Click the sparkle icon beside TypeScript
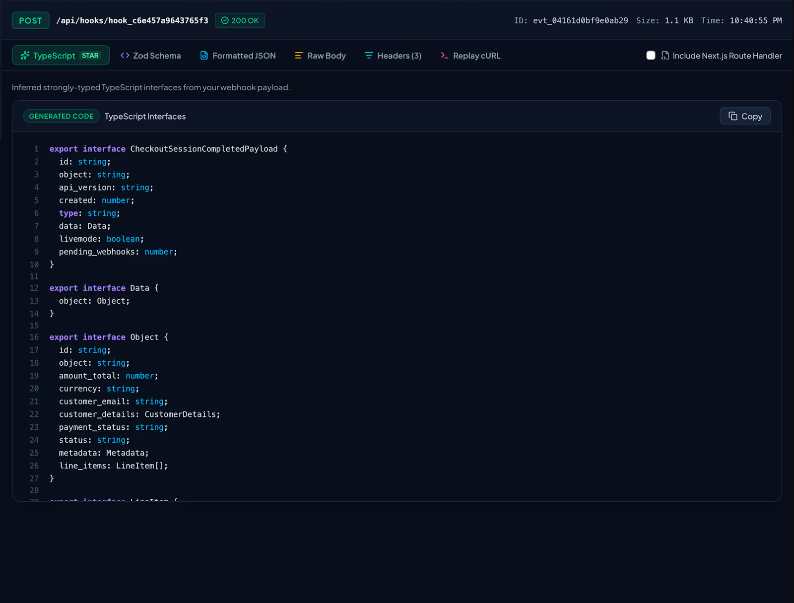 click(25, 56)
